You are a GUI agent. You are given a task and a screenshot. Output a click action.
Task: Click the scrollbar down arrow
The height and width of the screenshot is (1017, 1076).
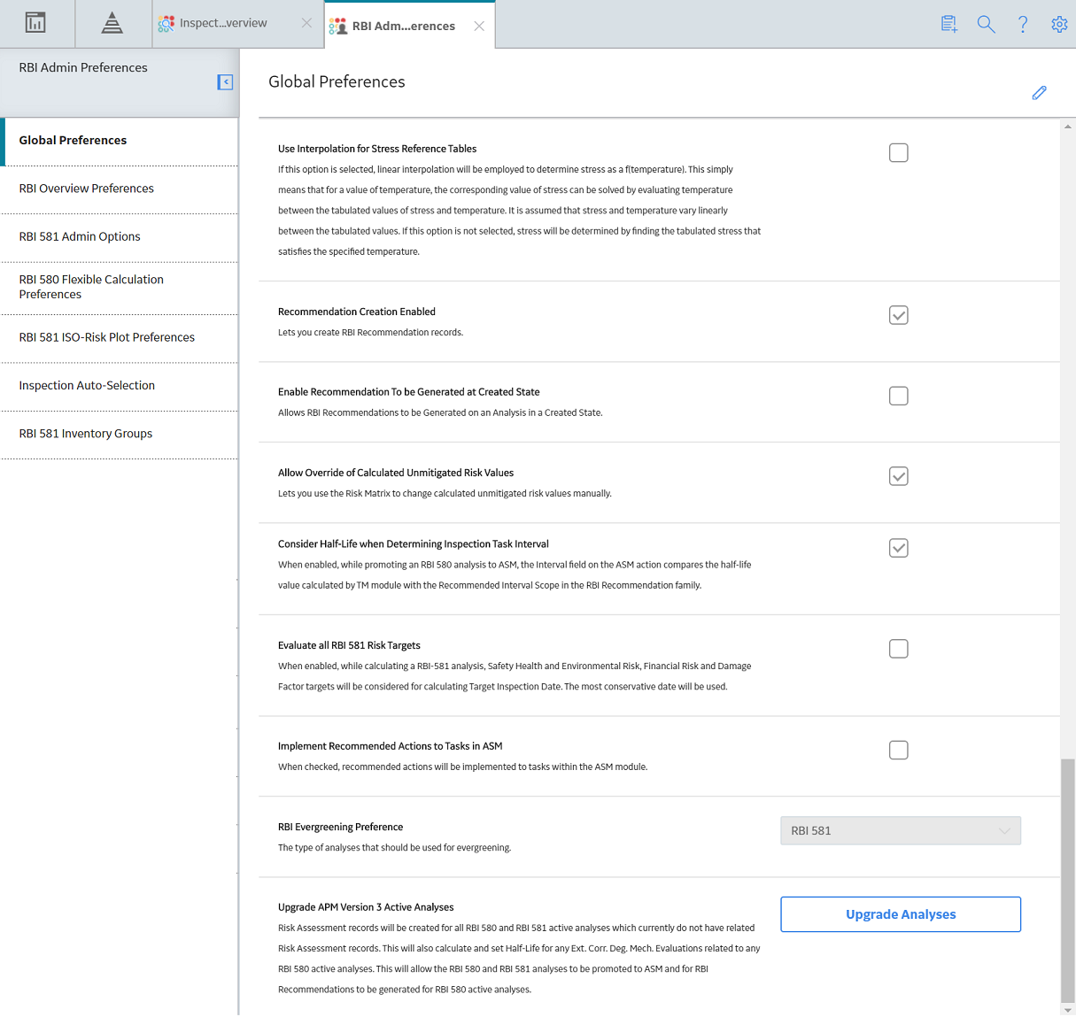(1068, 1009)
